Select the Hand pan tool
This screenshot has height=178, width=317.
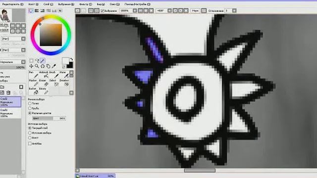pyautogui.click(x=48, y=66)
